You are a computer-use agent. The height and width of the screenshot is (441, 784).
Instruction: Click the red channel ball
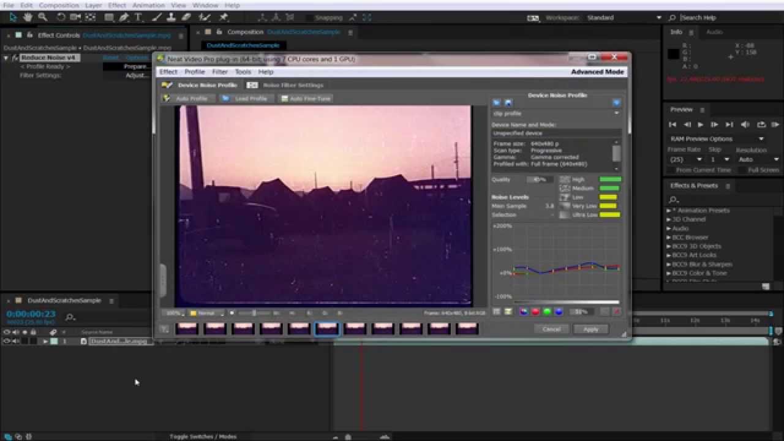click(x=535, y=312)
